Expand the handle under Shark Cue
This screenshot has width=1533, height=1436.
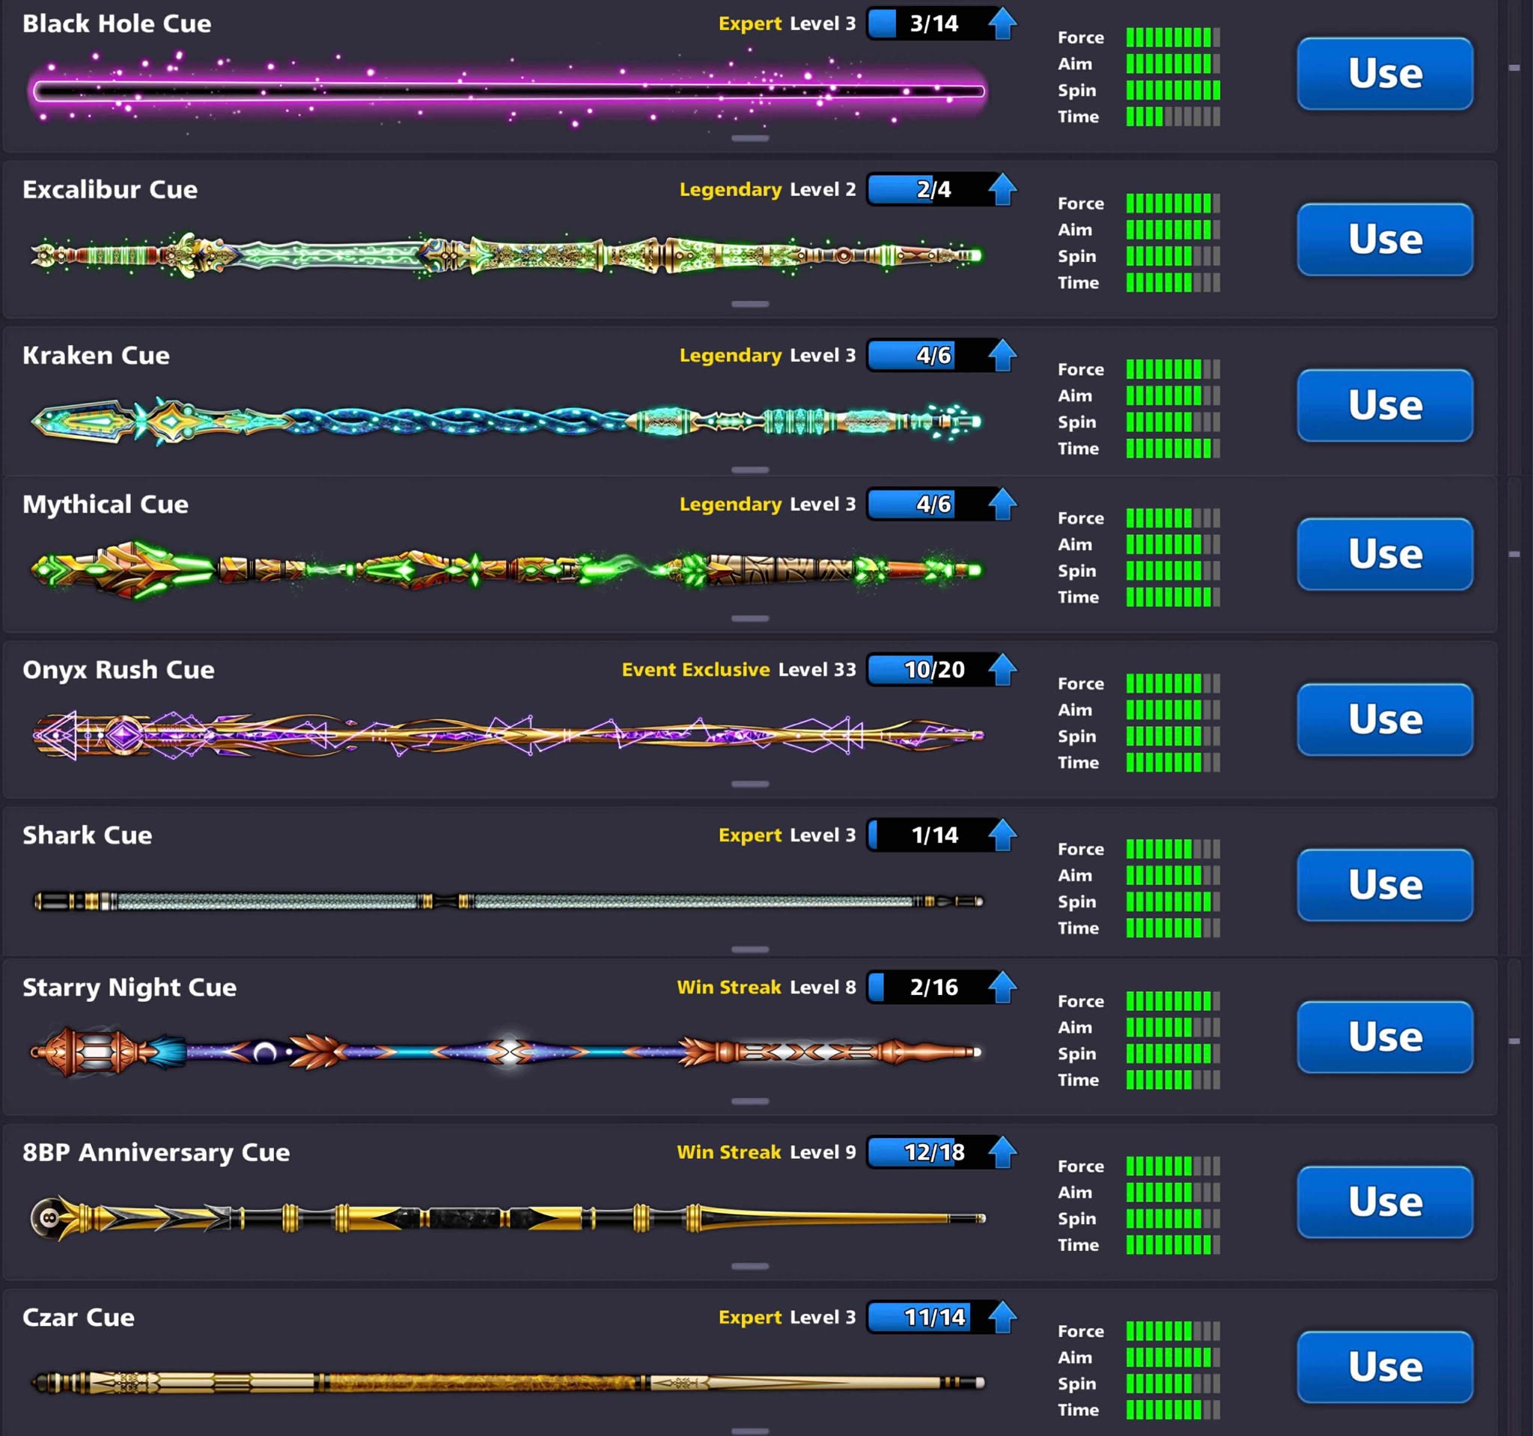point(749,949)
